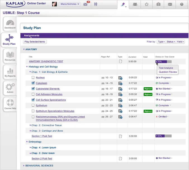Click the two-people buddy icon beside mail
Viewport: 189px width, 170px height.
(96, 4)
